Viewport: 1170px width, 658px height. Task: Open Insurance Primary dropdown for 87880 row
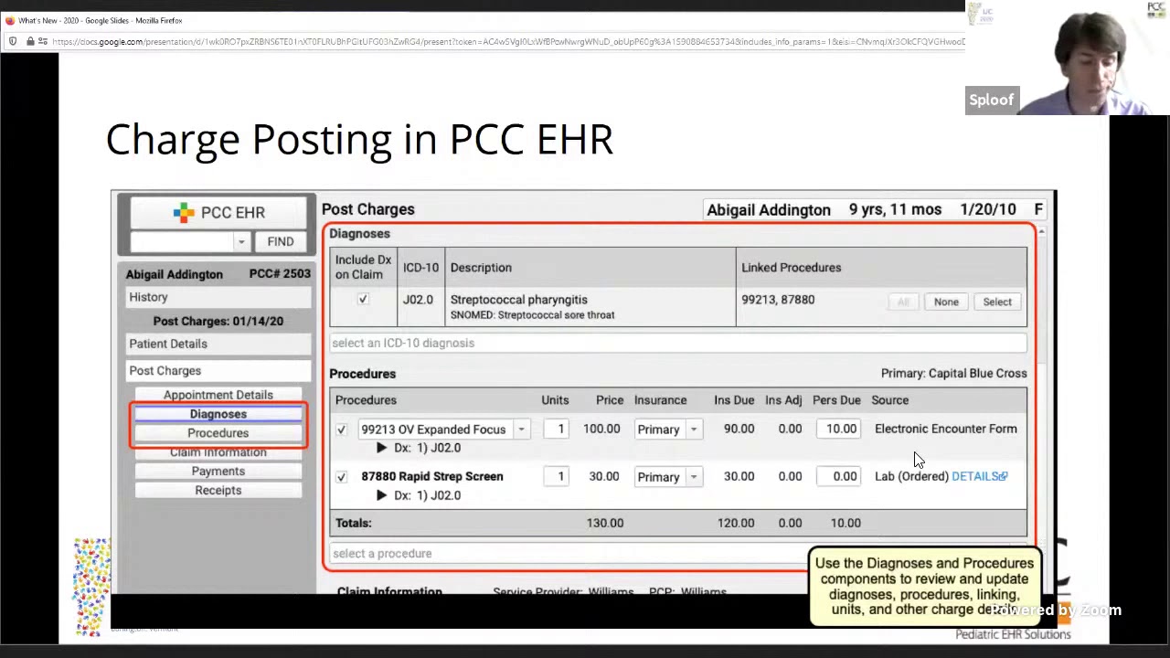[x=693, y=476]
